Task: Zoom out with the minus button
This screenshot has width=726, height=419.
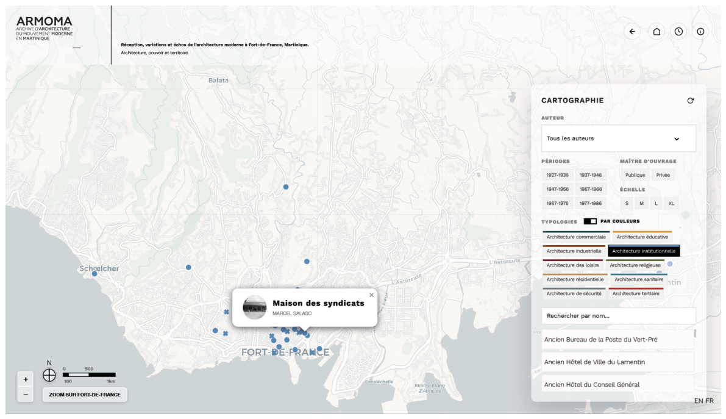Action: pos(26,395)
